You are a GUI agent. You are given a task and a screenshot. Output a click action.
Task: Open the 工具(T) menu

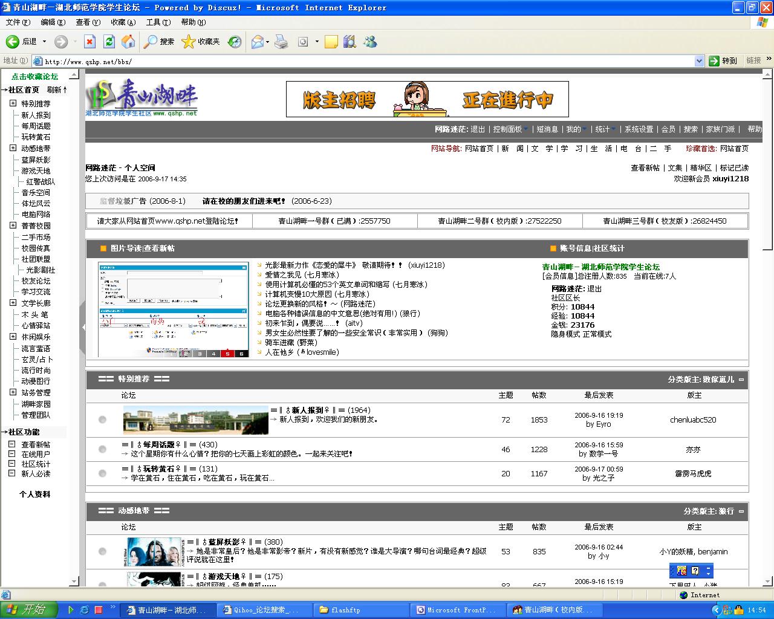pos(158,22)
